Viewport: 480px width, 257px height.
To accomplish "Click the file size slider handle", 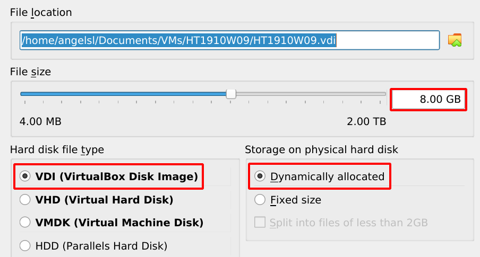I will click(231, 94).
